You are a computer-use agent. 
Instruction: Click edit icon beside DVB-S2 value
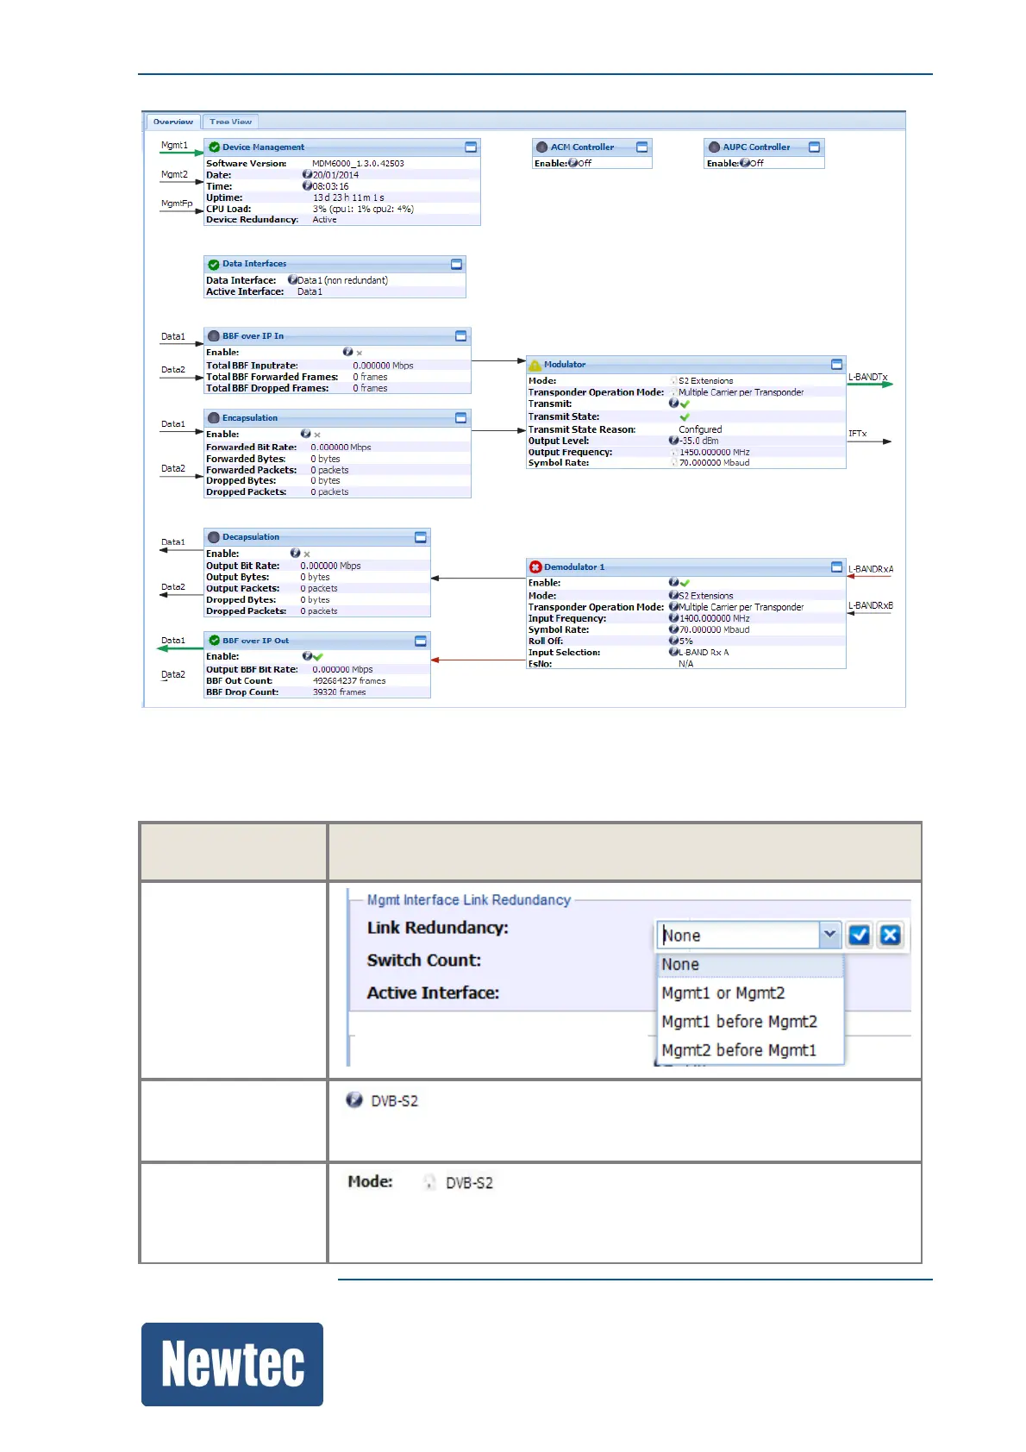click(353, 1100)
